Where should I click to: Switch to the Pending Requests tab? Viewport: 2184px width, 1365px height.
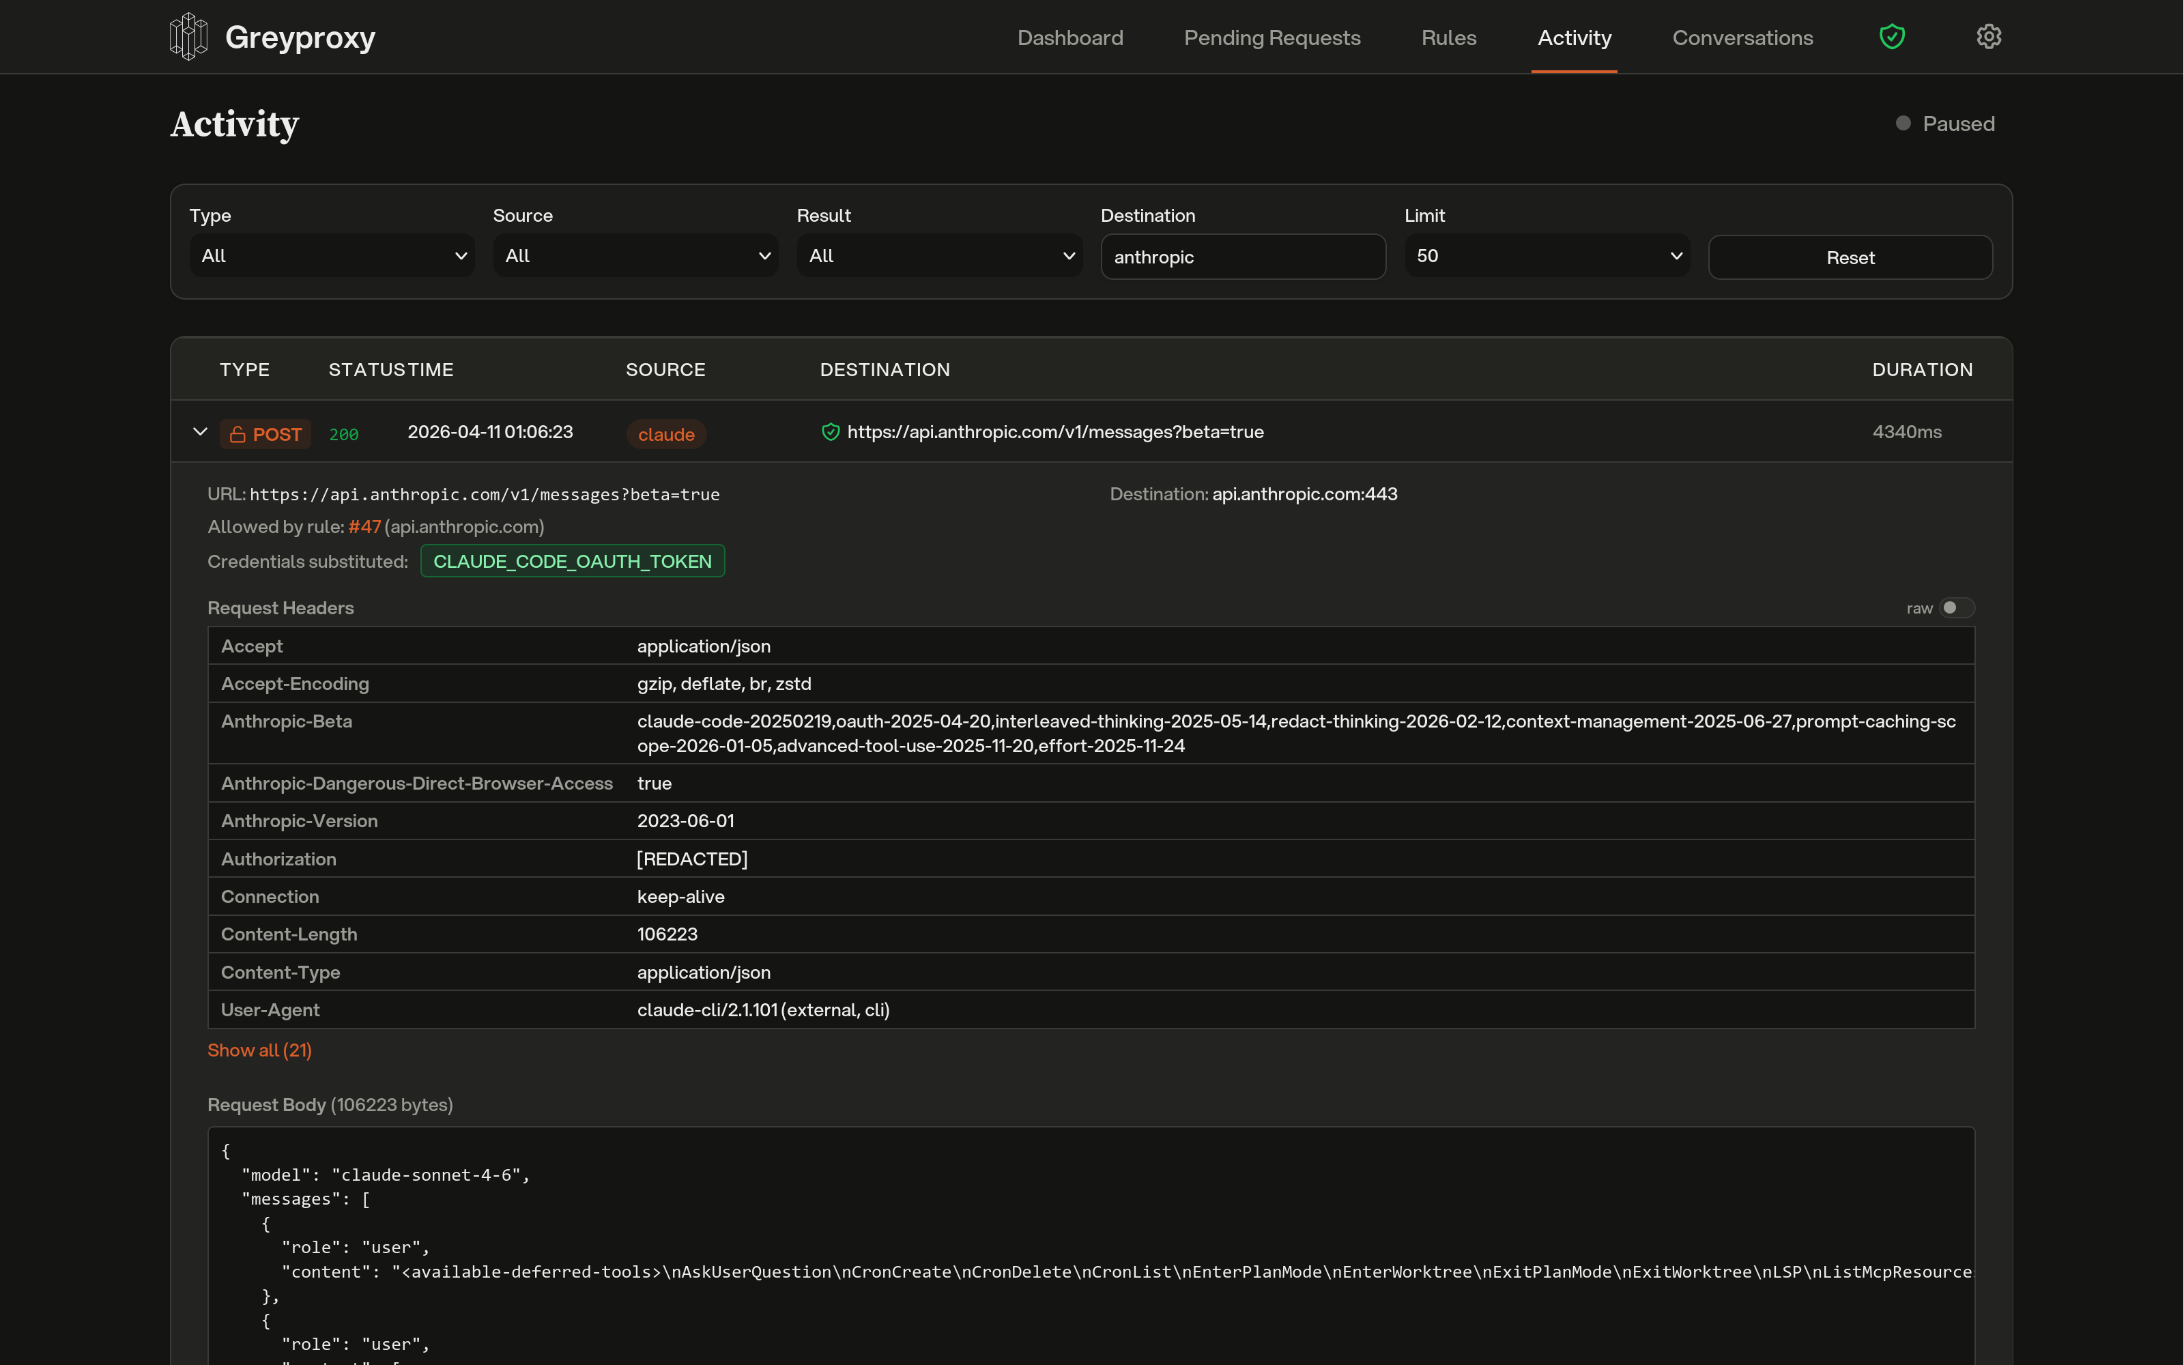1271,37
